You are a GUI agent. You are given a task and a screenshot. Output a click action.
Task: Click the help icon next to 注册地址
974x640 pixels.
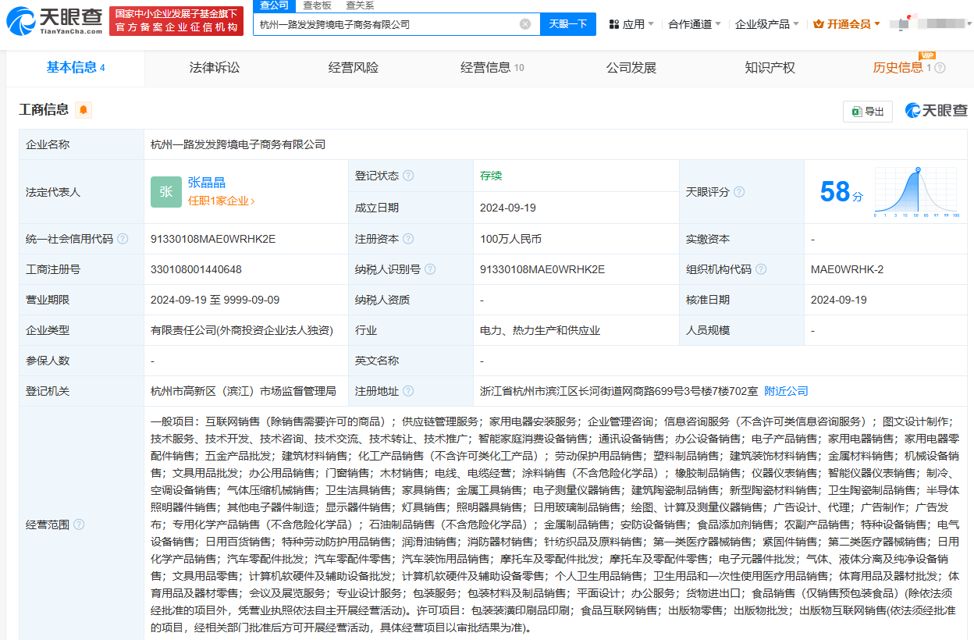(x=408, y=391)
